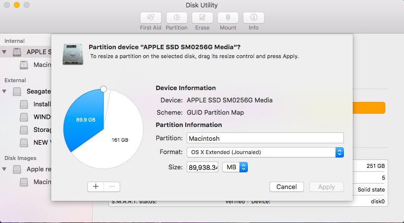Click the GUID Partition Map scheme text
Screen dimensions: 404x223
[215, 113]
